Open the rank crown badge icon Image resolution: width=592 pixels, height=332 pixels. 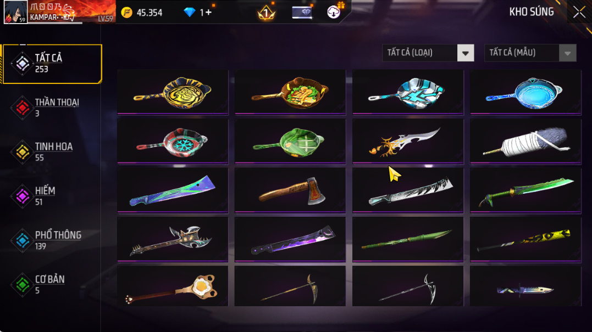point(266,13)
